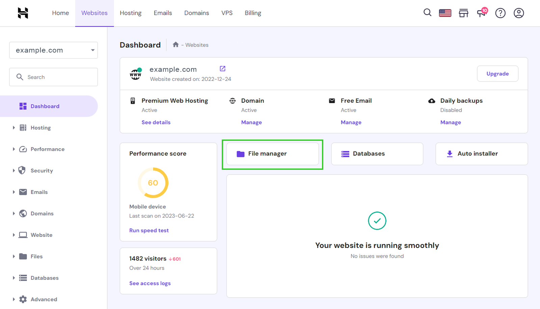Screen dimensions: 540x309
Task: Launch the Auto installer button
Action: tap(482, 154)
